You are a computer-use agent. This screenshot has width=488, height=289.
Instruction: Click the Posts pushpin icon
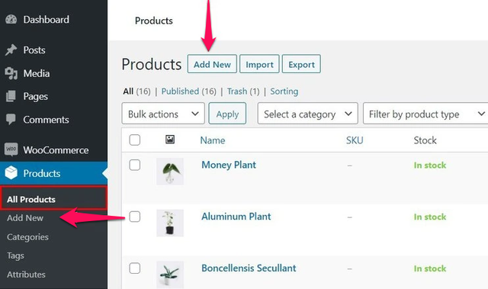[11, 50]
